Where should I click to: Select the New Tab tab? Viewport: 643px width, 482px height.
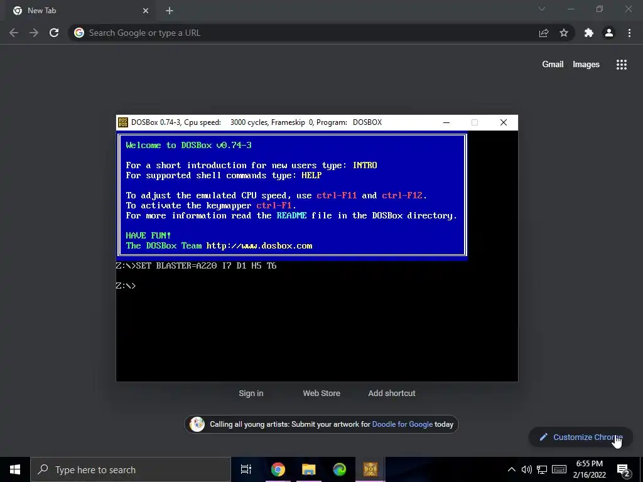pyautogui.click(x=81, y=11)
